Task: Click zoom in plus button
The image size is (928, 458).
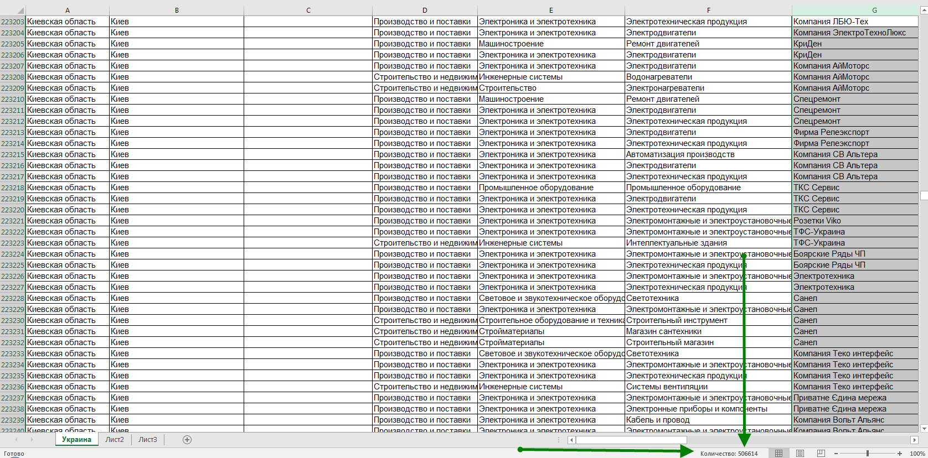Action: pos(900,454)
